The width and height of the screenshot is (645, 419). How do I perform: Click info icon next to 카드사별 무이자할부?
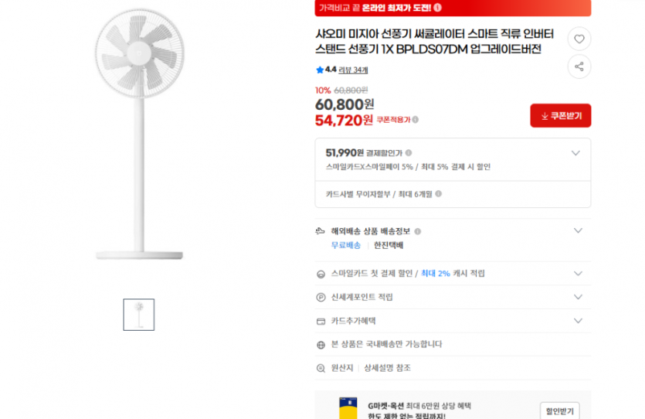click(438, 194)
